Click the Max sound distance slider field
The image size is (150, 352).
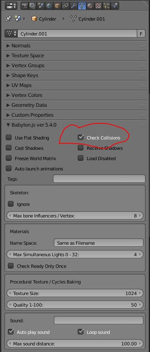click(x=75, y=343)
